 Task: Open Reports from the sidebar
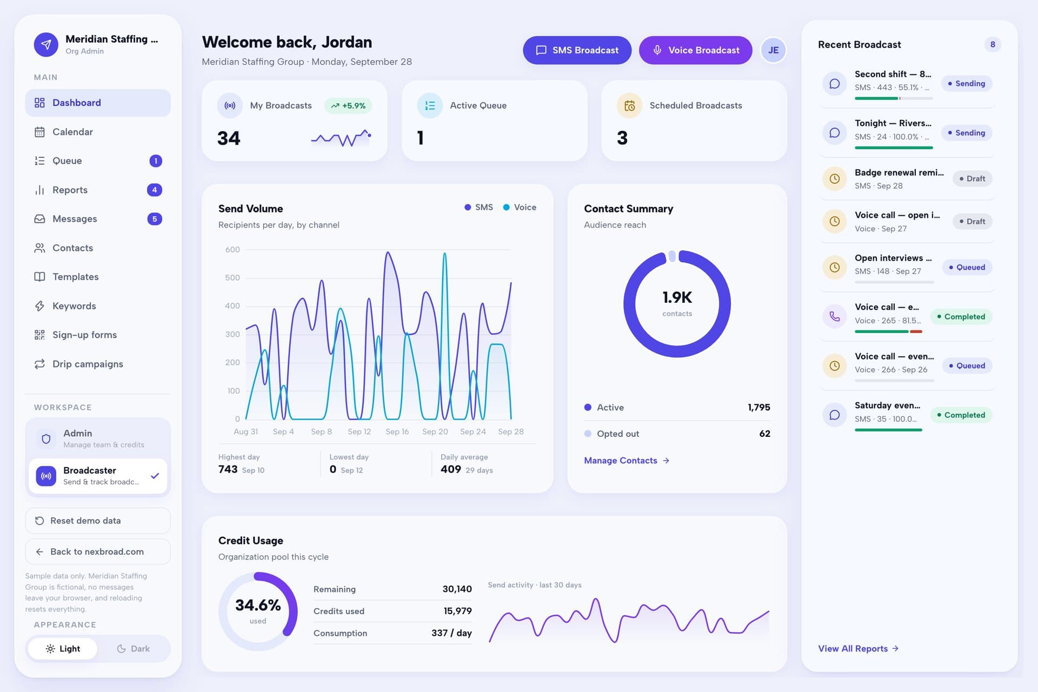tap(98, 190)
